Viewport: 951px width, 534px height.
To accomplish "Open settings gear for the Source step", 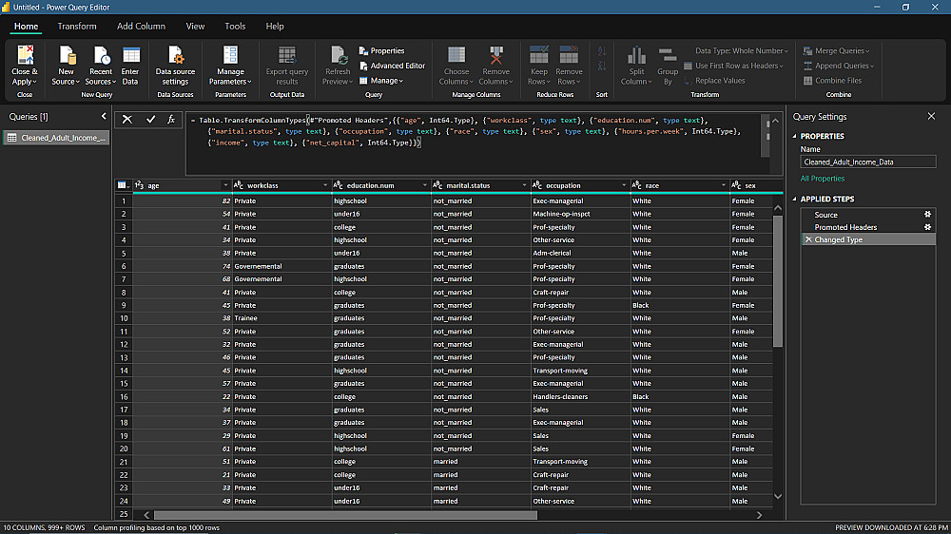I will coord(927,215).
